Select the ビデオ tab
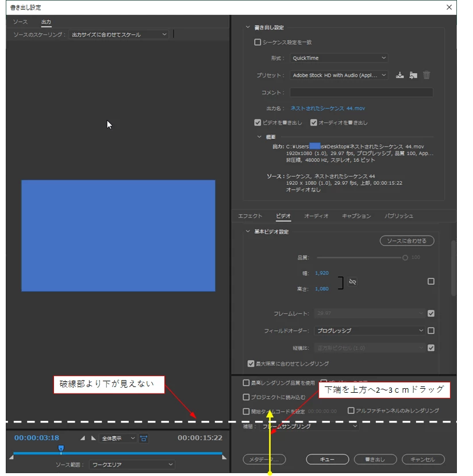 283,216
